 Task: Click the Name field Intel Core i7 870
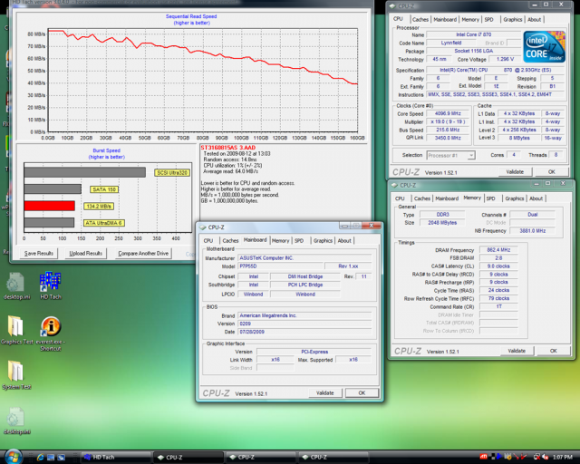[x=473, y=34]
